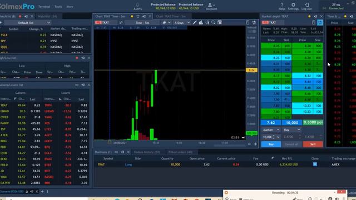Pop out the Positions panel

pyautogui.click(x=122, y=152)
